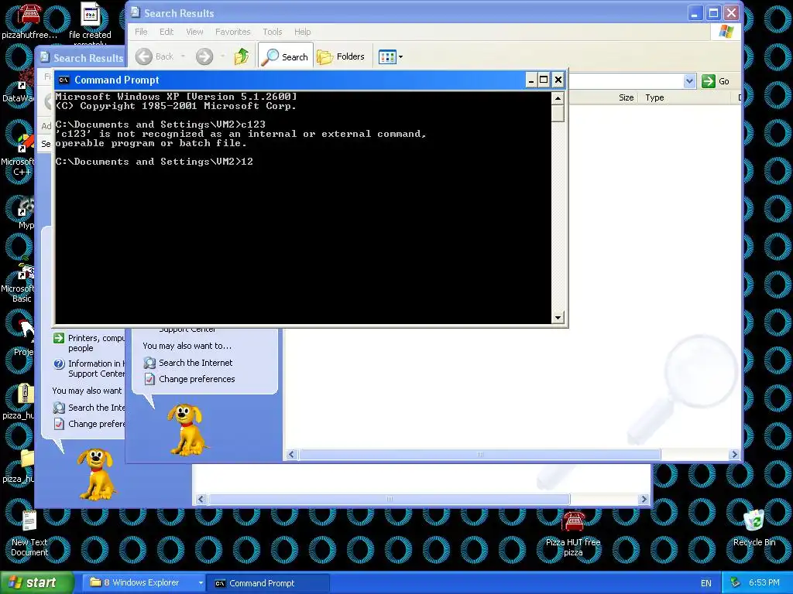Screen dimensions: 793x594
Task: Open the Favorites menu in Search Results
Action: 232,32
